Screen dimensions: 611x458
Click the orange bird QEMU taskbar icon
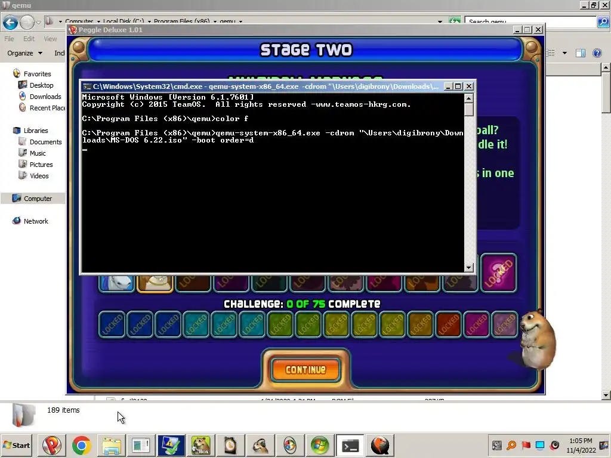pyautogui.click(x=380, y=445)
